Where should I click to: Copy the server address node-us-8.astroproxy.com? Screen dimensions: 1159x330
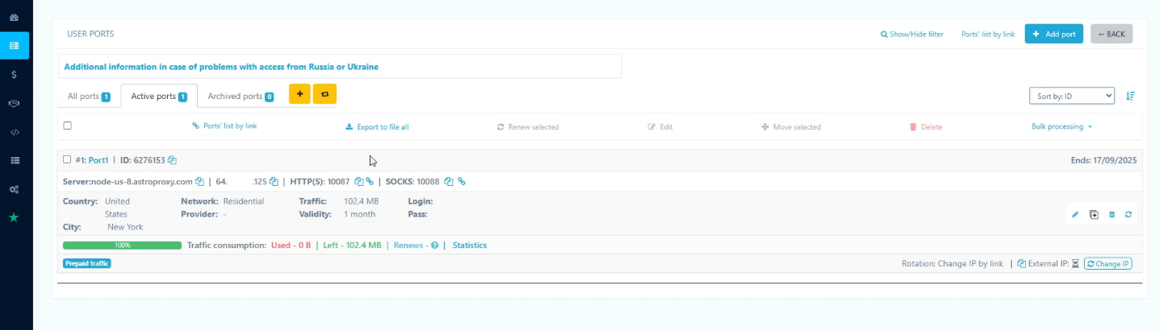pos(200,182)
